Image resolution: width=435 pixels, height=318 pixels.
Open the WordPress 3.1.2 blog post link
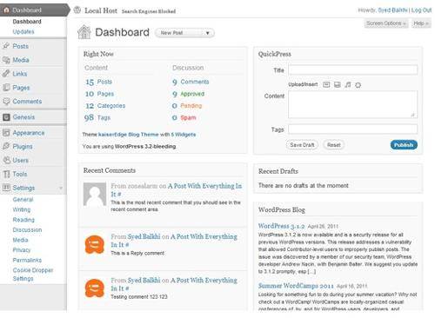pos(281,226)
